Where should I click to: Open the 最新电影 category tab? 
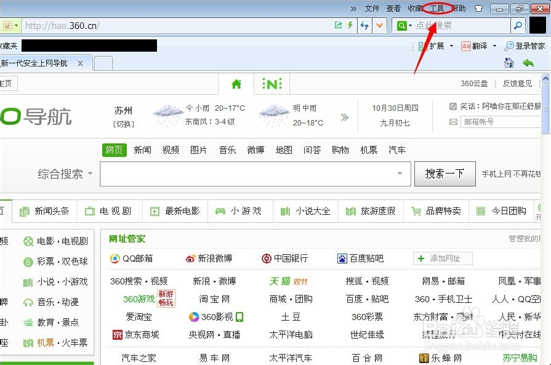coord(175,211)
